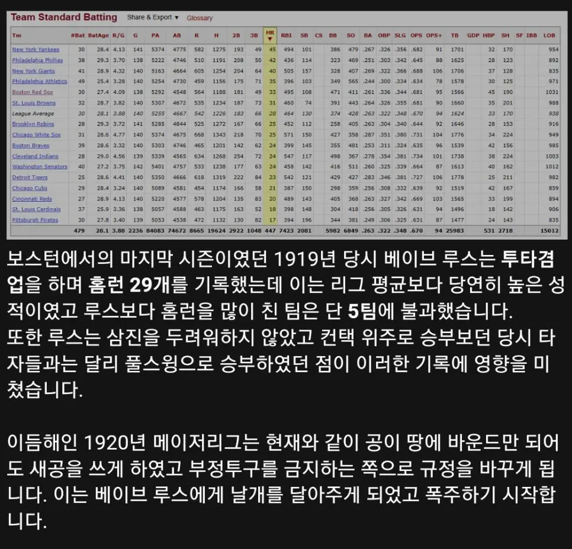Image resolution: width=572 pixels, height=549 pixels.
Task: Open the Cleveland Indians team page
Action: pos(35,156)
